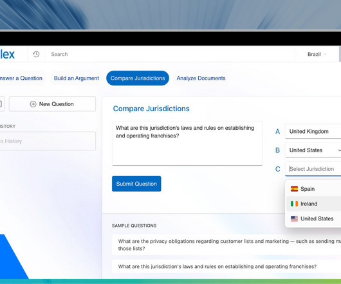341x284 pixels.
Task: Choose the privacy obligations sample question
Action: (x=226, y=245)
